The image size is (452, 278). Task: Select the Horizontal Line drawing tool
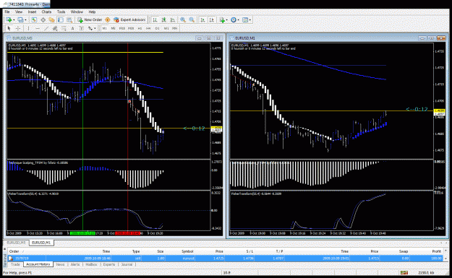click(37, 28)
